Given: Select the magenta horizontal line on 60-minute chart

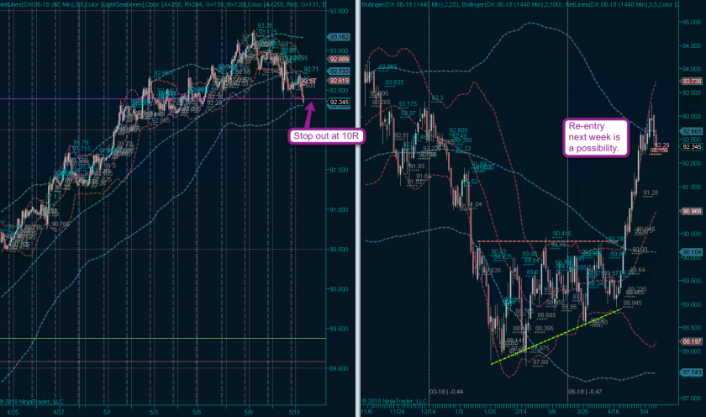Looking at the screenshot, I should point(162,98).
